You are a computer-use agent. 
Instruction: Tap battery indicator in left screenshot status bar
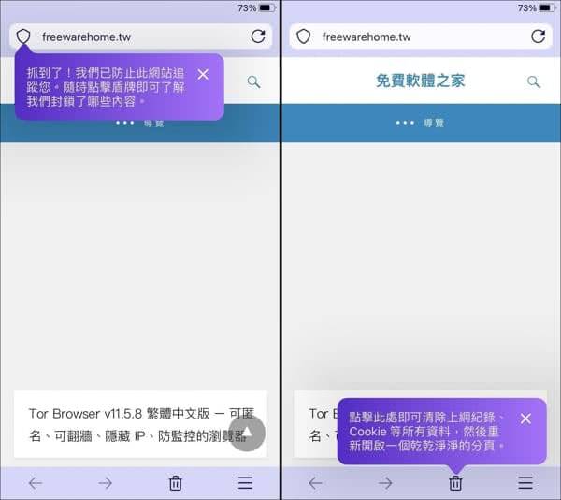coord(267,7)
